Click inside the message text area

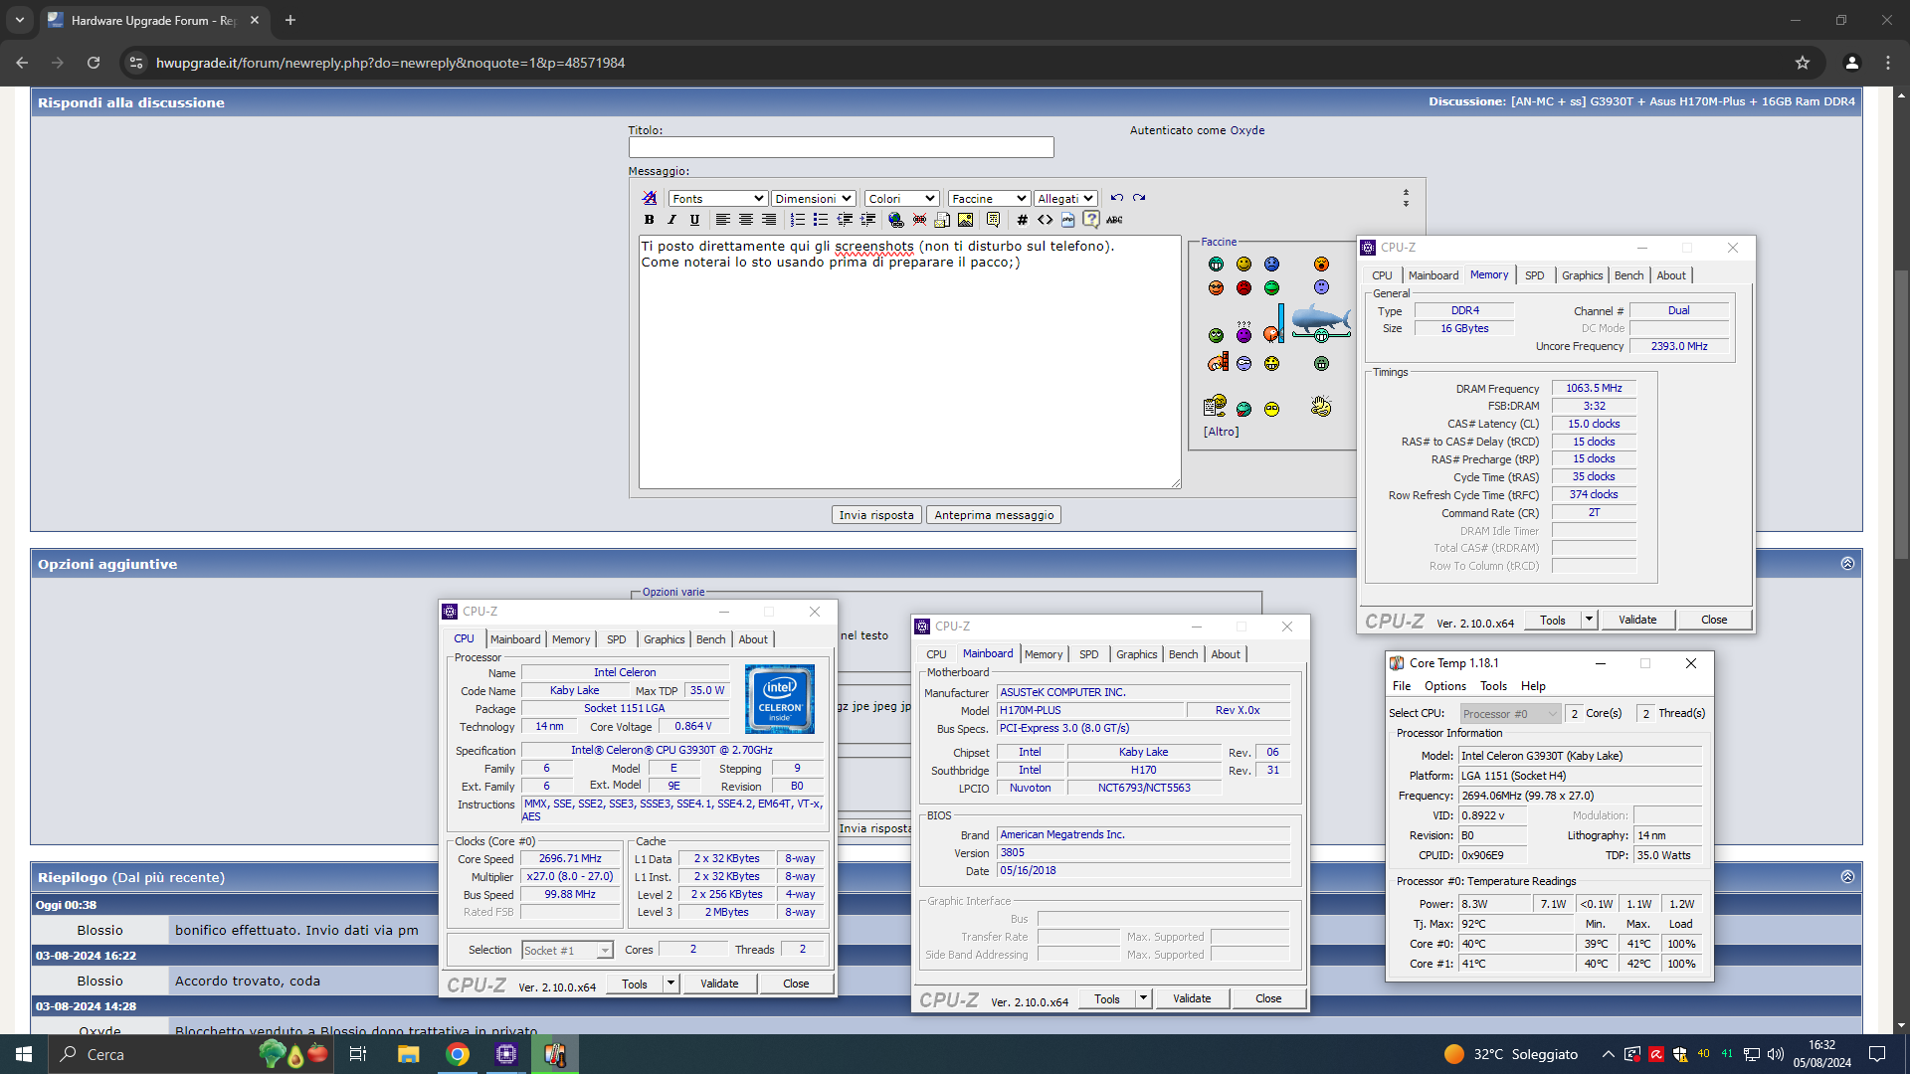(909, 362)
